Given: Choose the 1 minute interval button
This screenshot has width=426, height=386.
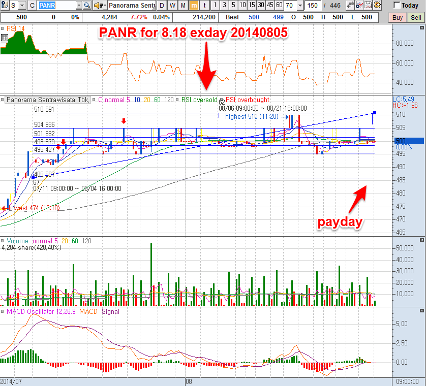Looking at the screenshot, I should 215,5.
